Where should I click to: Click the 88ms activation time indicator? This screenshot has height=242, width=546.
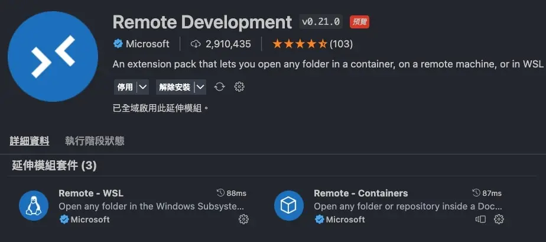point(232,193)
